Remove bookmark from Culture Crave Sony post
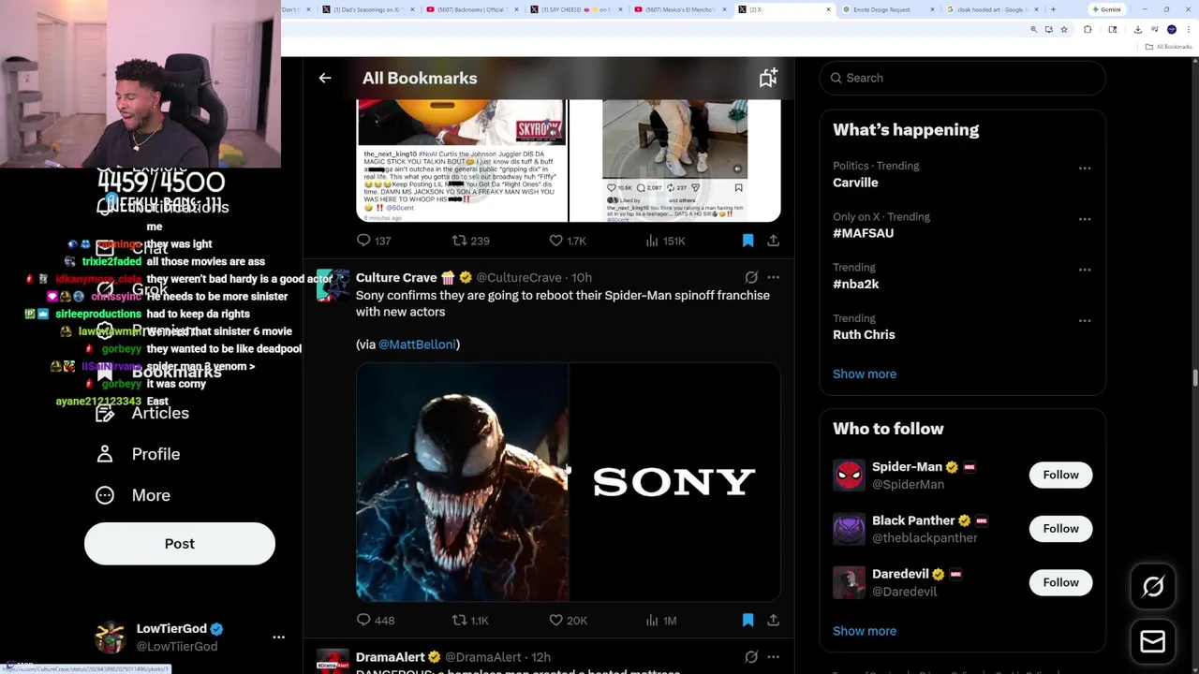 click(x=748, y=621)
